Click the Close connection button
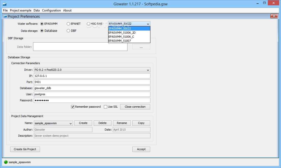Image resolution: width=281 pixels, height=168 pixels. [x=135, y=107]
